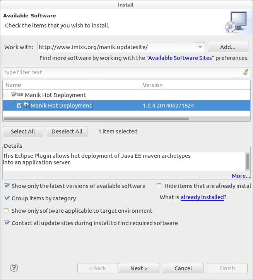Open Available Software Sites preferences link
The image size is (253, 280).
click(x=180, y=58)
